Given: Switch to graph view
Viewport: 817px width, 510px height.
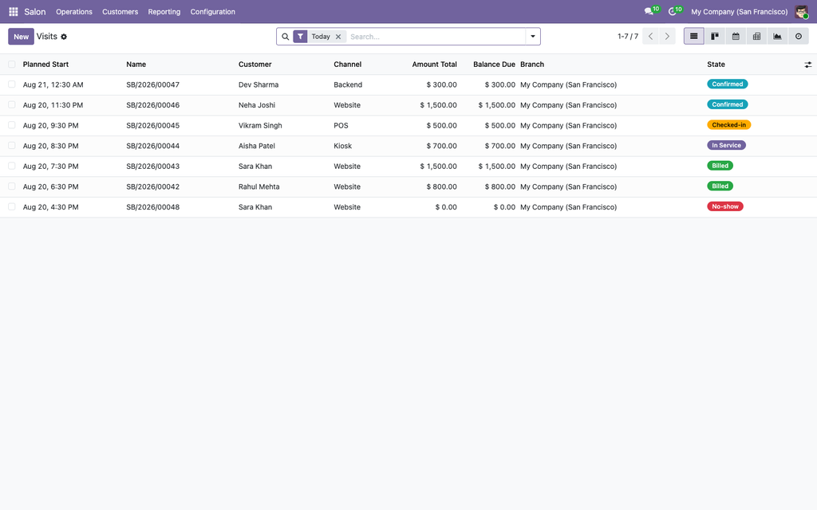Looking at the screenshot, I should (x=777, y=37).
